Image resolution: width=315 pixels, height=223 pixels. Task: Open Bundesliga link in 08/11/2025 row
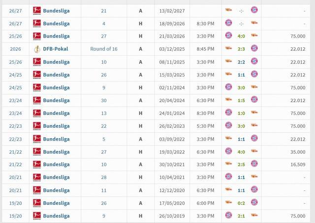(56, 62)
